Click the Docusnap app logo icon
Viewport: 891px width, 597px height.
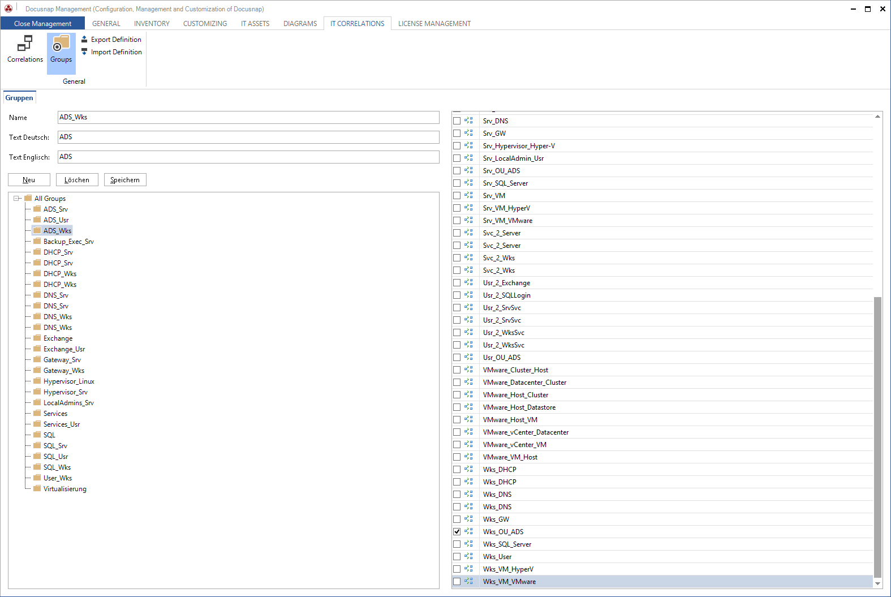click(8, 8)
